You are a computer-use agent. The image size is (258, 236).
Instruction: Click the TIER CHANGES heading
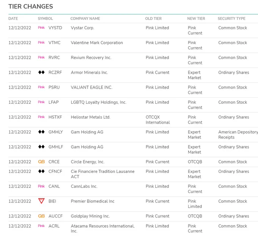tap(31, 6)
